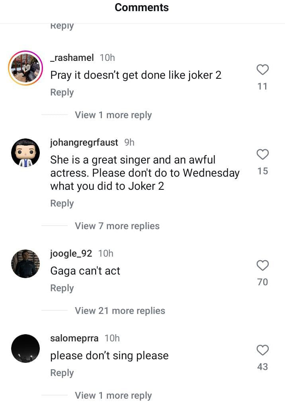This screenshot has height=413, width=285.
Task: Show "View 21 more replies" thread
Action: 120,311
